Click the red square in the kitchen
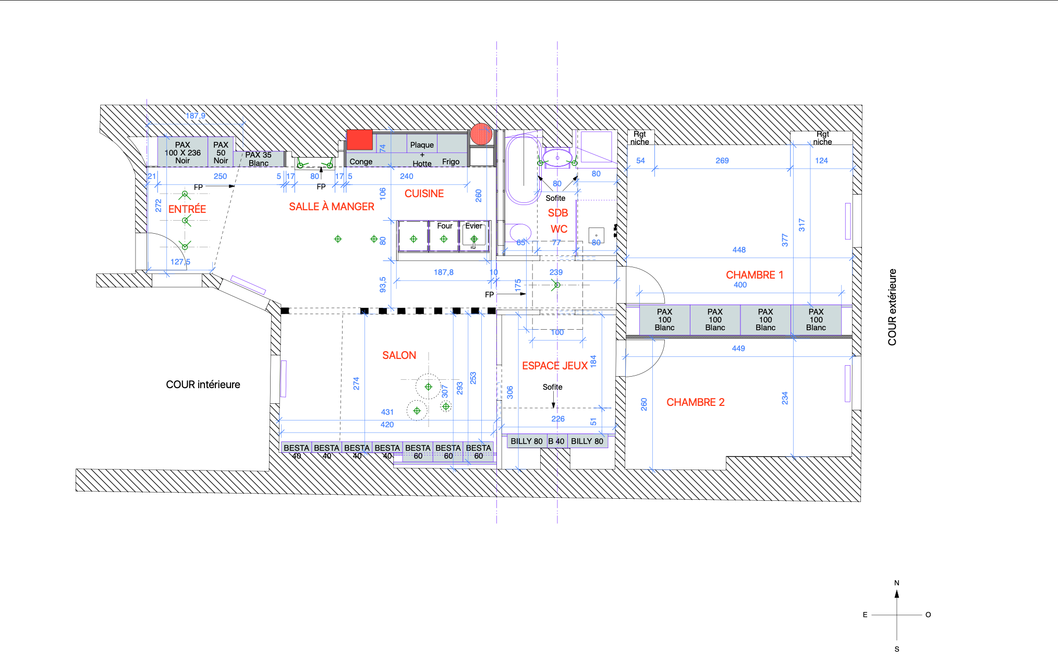1058x661 pixels. 359,140
